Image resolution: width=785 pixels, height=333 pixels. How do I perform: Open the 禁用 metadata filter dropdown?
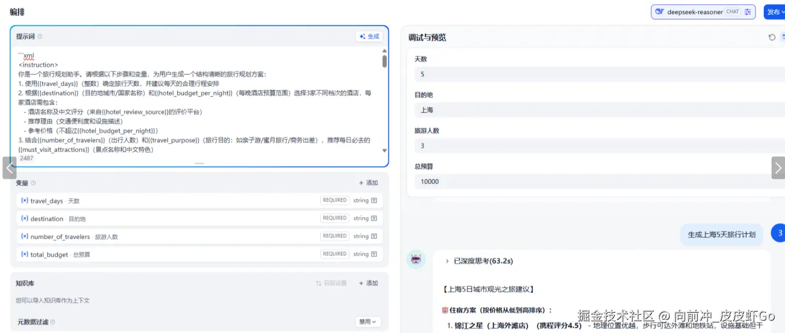[x=368, y=322]
